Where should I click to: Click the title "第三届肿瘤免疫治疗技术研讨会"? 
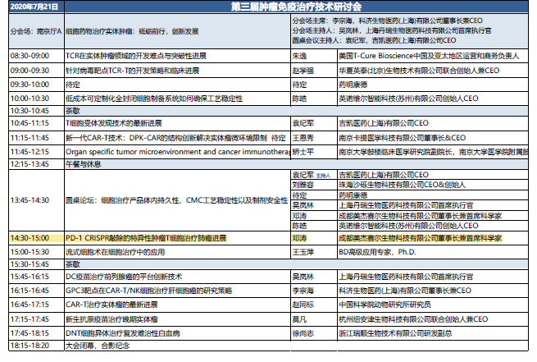point(296,7)
